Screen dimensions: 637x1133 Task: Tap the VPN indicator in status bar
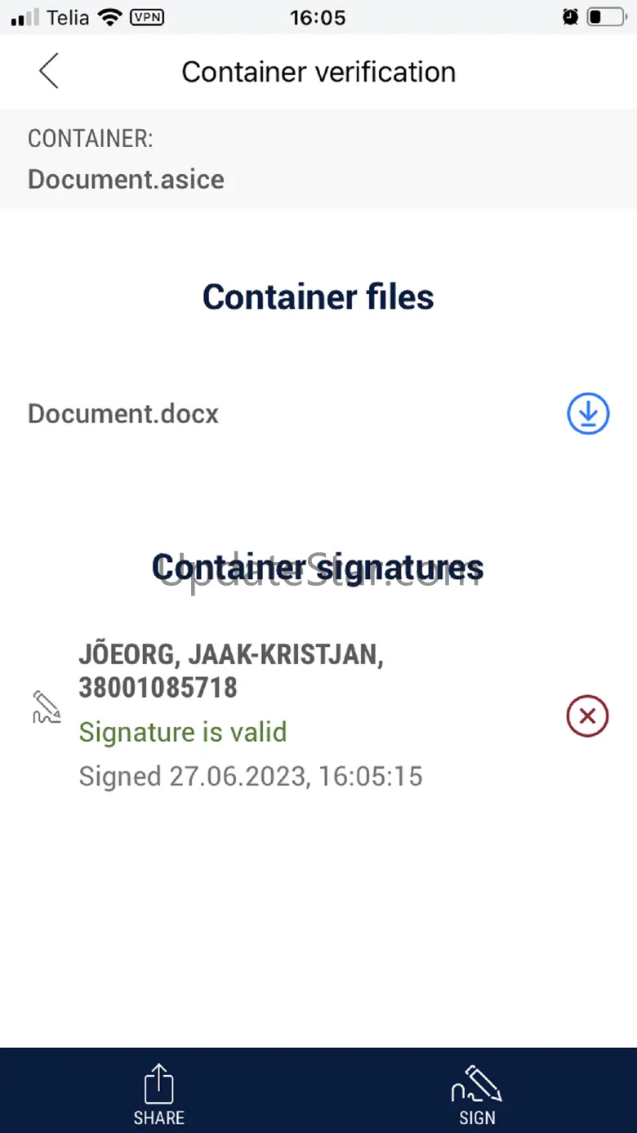click(x=147, y=17)
